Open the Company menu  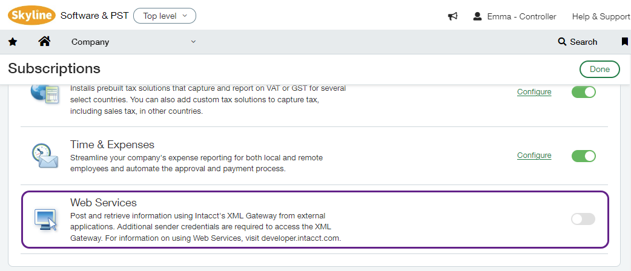point(90,42)
